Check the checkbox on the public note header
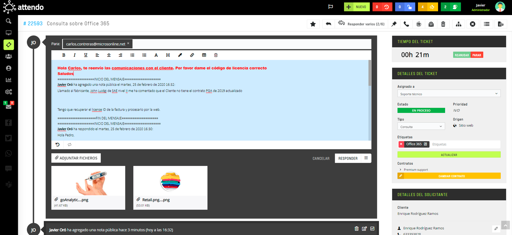Image resolution: width=512 pixels, height=235 pixels. coord(372,229)
